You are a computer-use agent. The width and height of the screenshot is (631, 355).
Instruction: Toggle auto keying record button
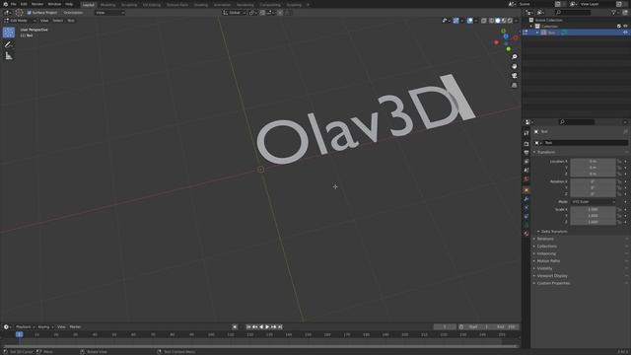[235, 326]
